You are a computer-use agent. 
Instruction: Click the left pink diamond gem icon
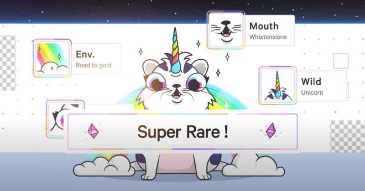coord(93,131)
